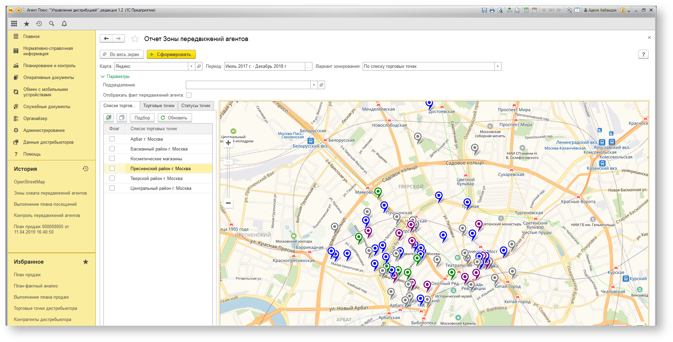Expand the Карта dropdown arrow
This screenshot has width=673, height=342.
192,66
